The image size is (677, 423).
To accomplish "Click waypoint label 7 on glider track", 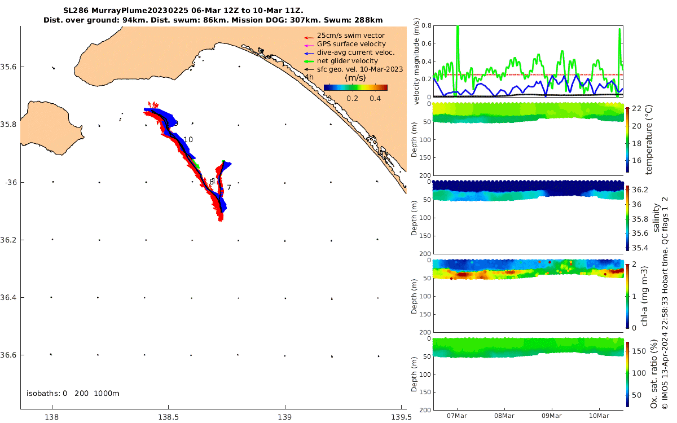I will [x=229, y=187].
